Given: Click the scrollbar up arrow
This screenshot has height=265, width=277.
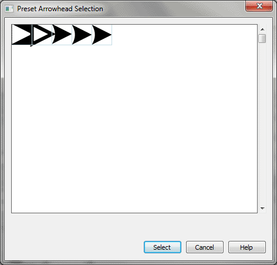Looking at the screenshot, I should pyautogui.click(x=262, y=29).
